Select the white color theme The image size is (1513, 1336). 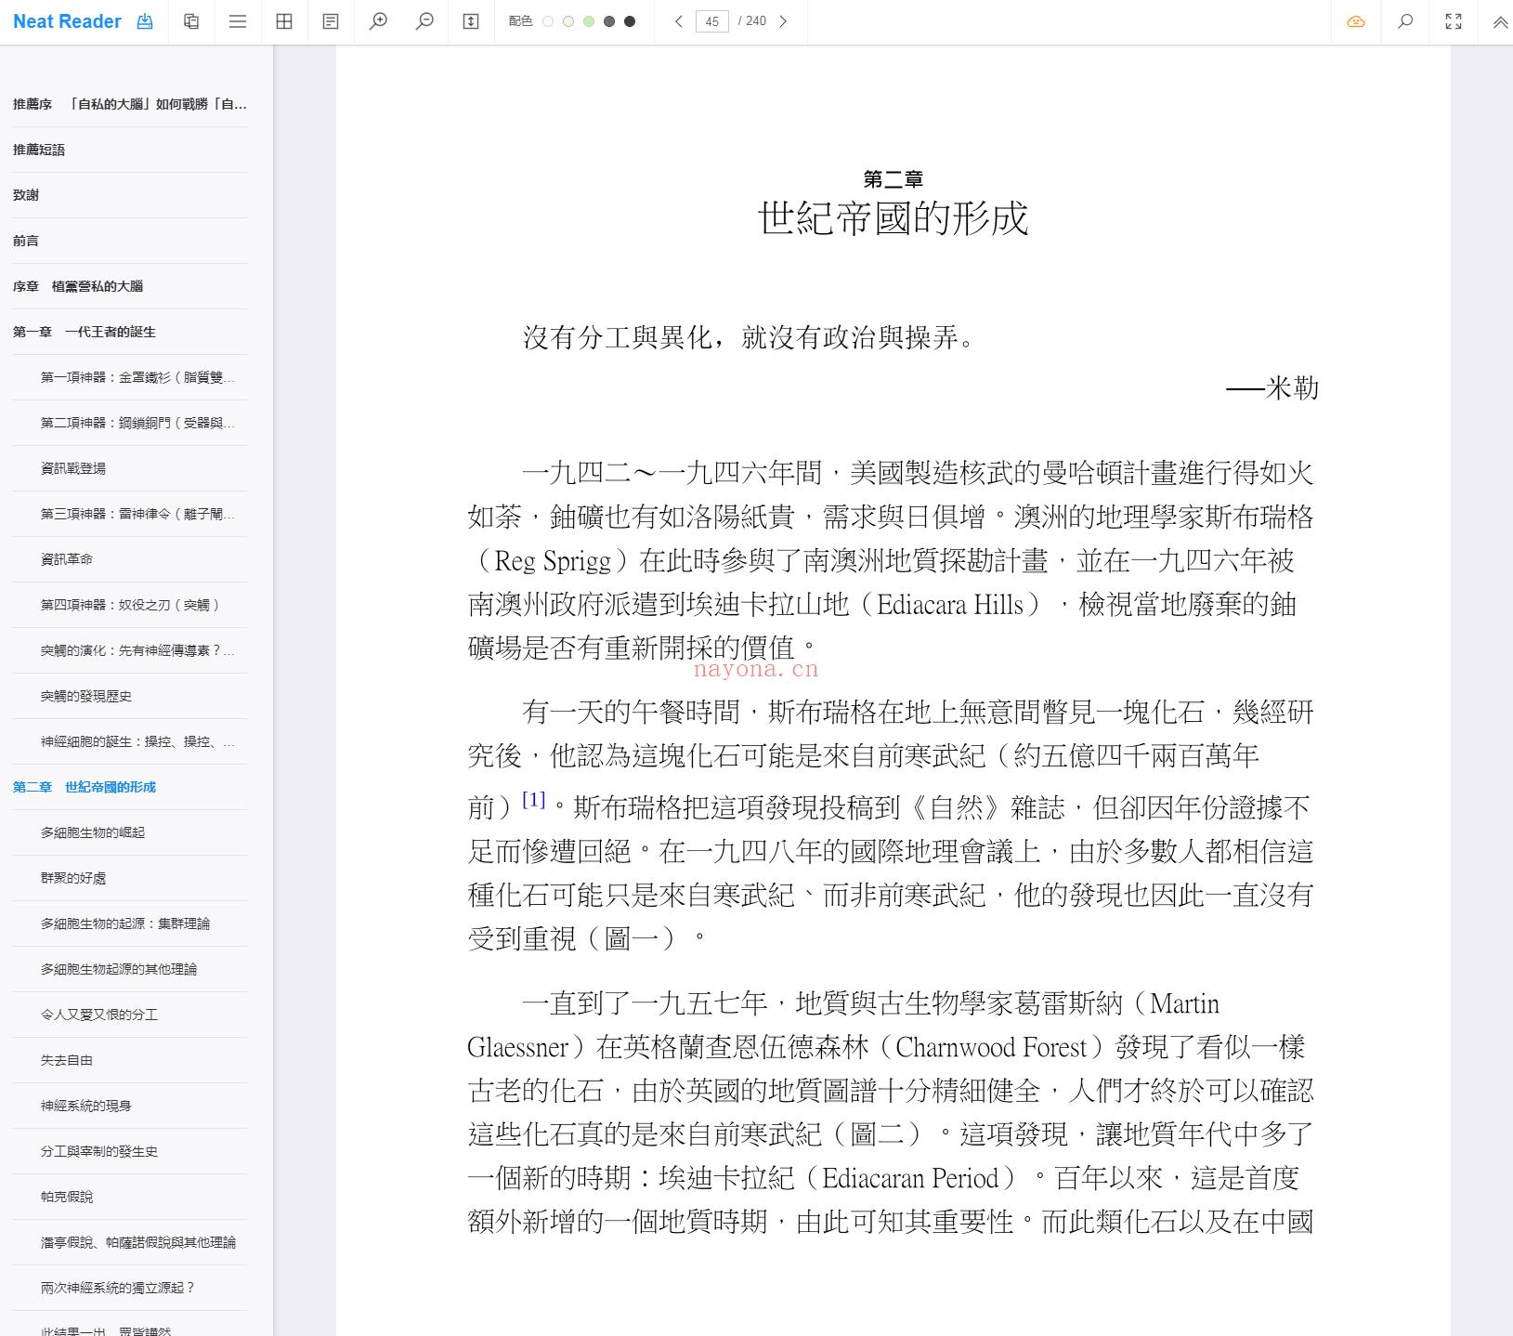(x=548, y=21)
